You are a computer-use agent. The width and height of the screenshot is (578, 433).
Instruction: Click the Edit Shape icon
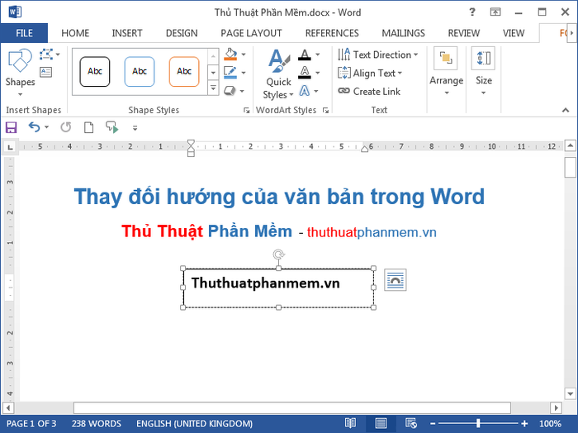point(46,55)
